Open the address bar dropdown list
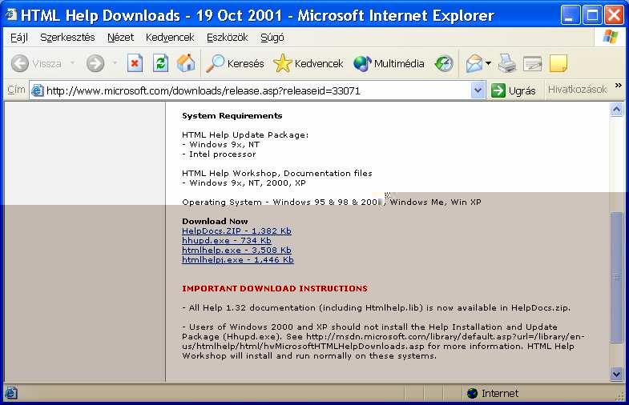Viewport: 629px width, 405px height. [478, 90]
